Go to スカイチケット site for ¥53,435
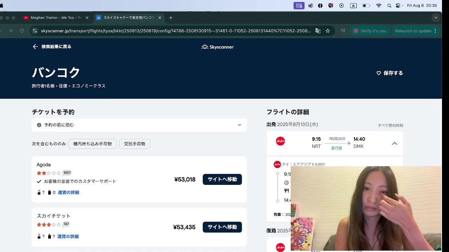Image resolution: width=449 pixels, height=252 pixels. 222,227
